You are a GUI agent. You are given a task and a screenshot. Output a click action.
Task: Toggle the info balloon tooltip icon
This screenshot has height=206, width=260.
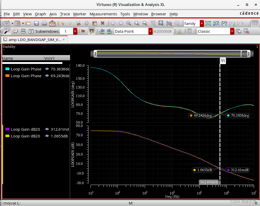click(x=92, y=31)
